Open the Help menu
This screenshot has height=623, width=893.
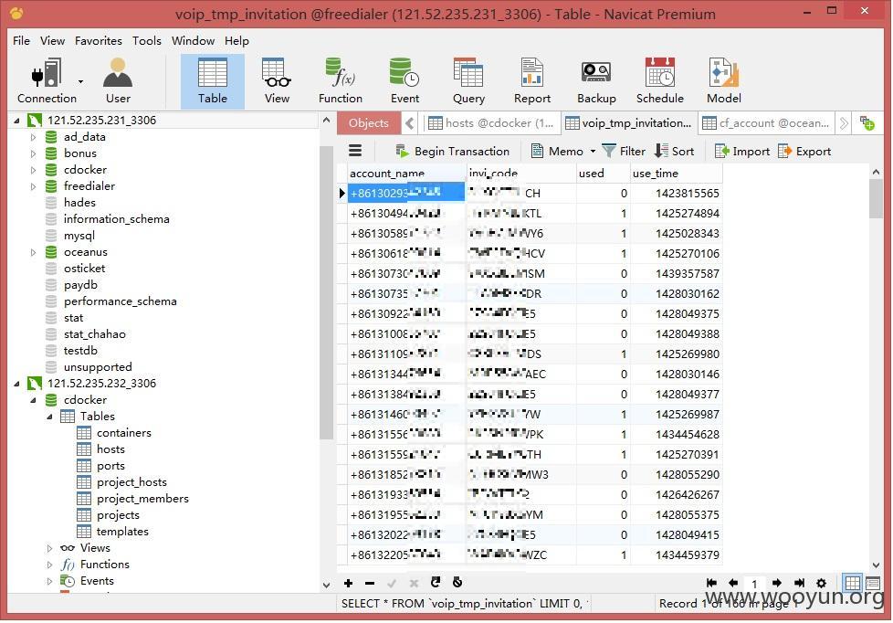[236, 40]
